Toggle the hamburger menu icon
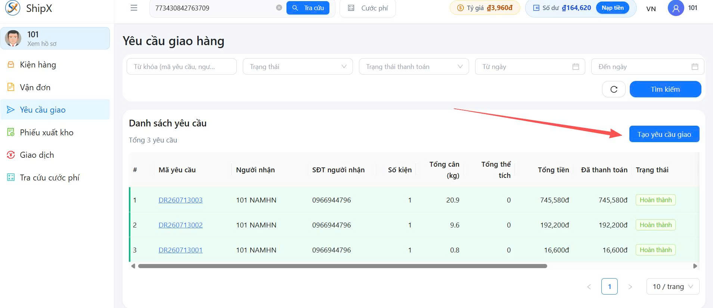Viewport: 713px width, 308px height. (134, 8)
